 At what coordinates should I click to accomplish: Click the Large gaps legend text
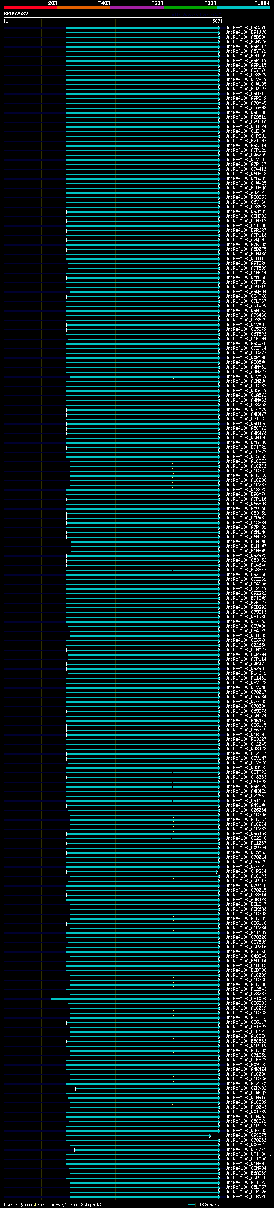pyautogui.click(x=53, y=1205)
